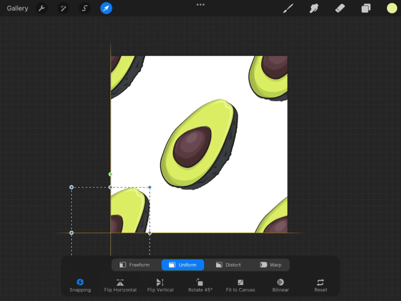Switch to Freeform transform mode
Screen dimensions: 401x301
point(135,265)
